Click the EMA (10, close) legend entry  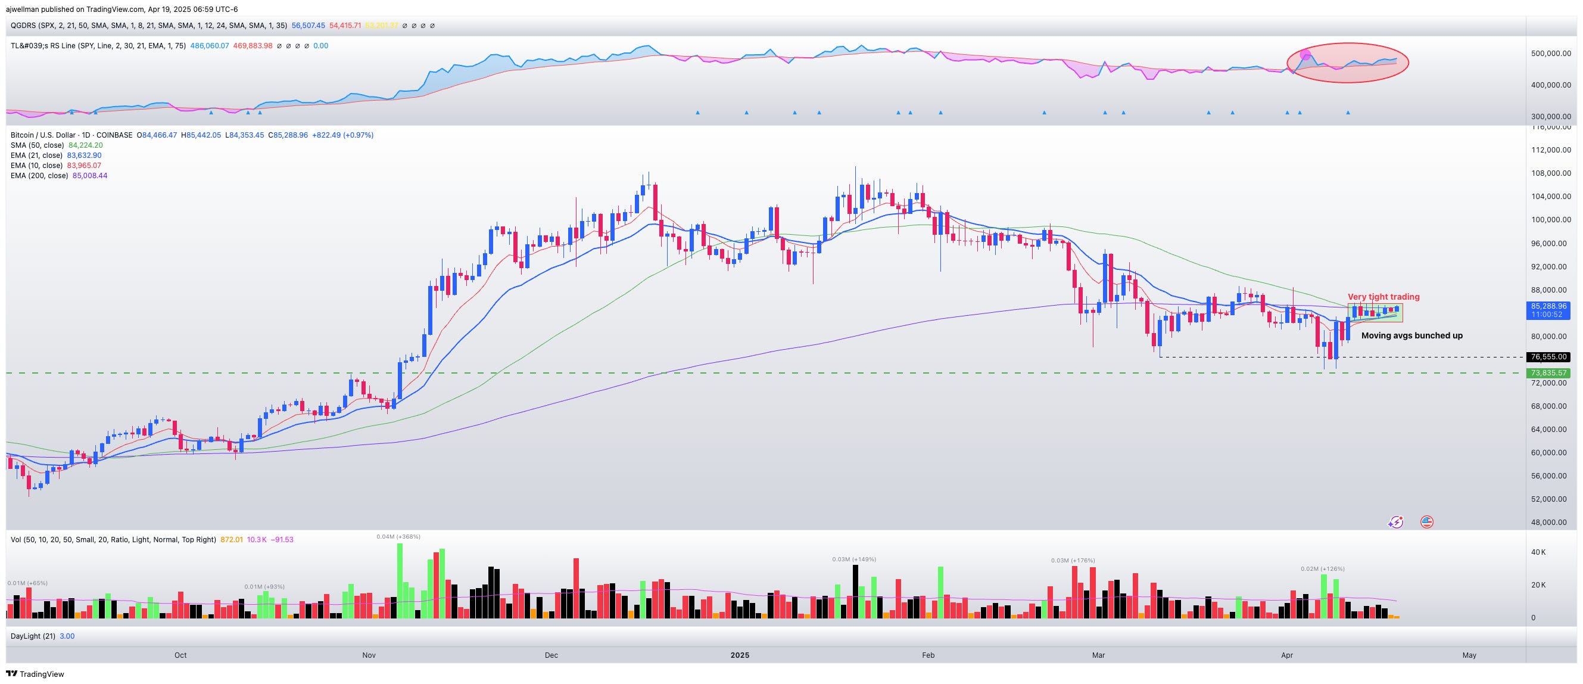(37, 165)
